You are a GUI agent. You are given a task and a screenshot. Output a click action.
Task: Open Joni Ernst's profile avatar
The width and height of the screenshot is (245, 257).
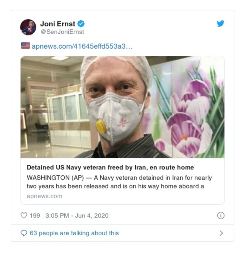tap(28, 27)
